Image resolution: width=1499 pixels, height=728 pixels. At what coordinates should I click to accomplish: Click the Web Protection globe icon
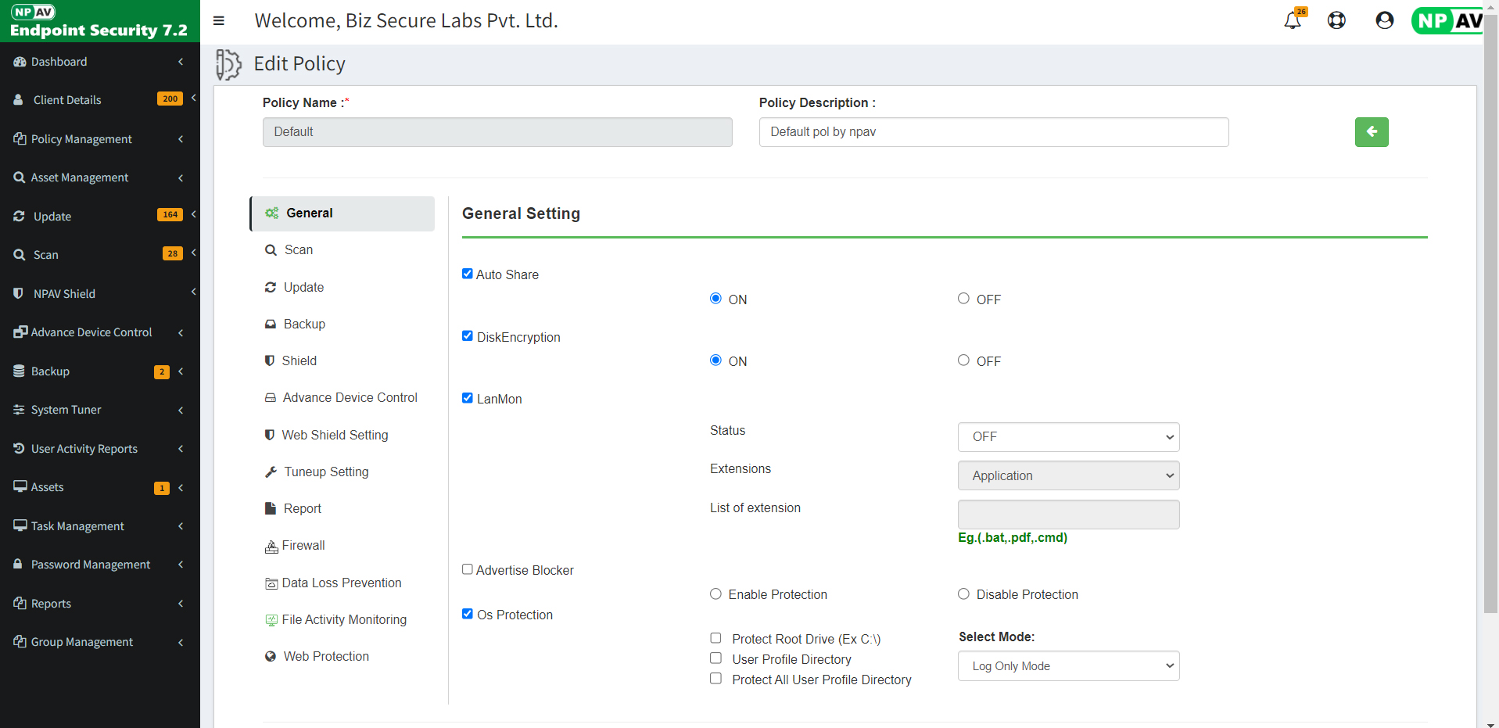pyautogui.click(x=271, y=657)
